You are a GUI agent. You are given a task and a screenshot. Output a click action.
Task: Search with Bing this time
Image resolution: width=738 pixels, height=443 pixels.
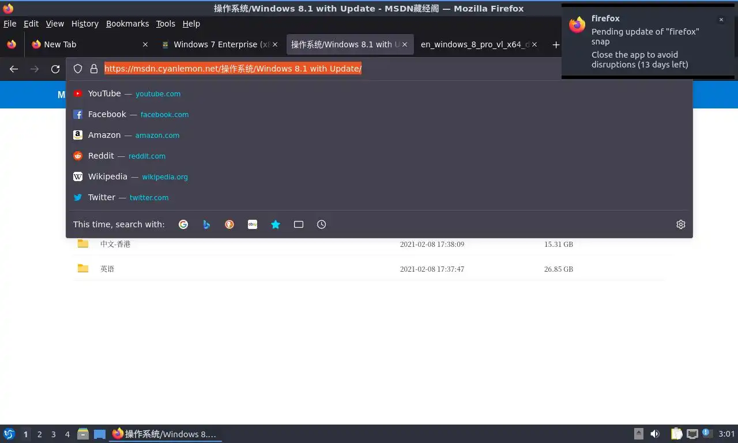206,224
